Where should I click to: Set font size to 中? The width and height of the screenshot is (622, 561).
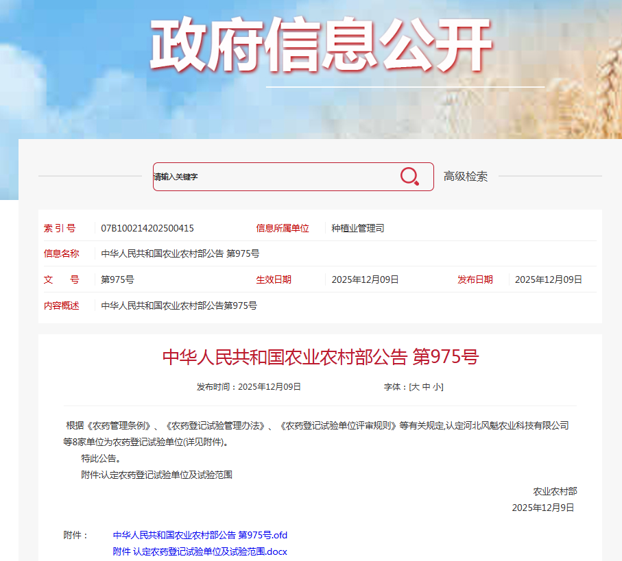[x=427, y=387]
